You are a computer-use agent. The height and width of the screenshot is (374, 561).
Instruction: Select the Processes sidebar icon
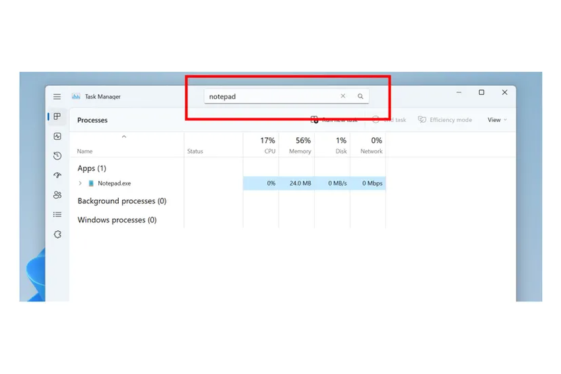(57, 117)
